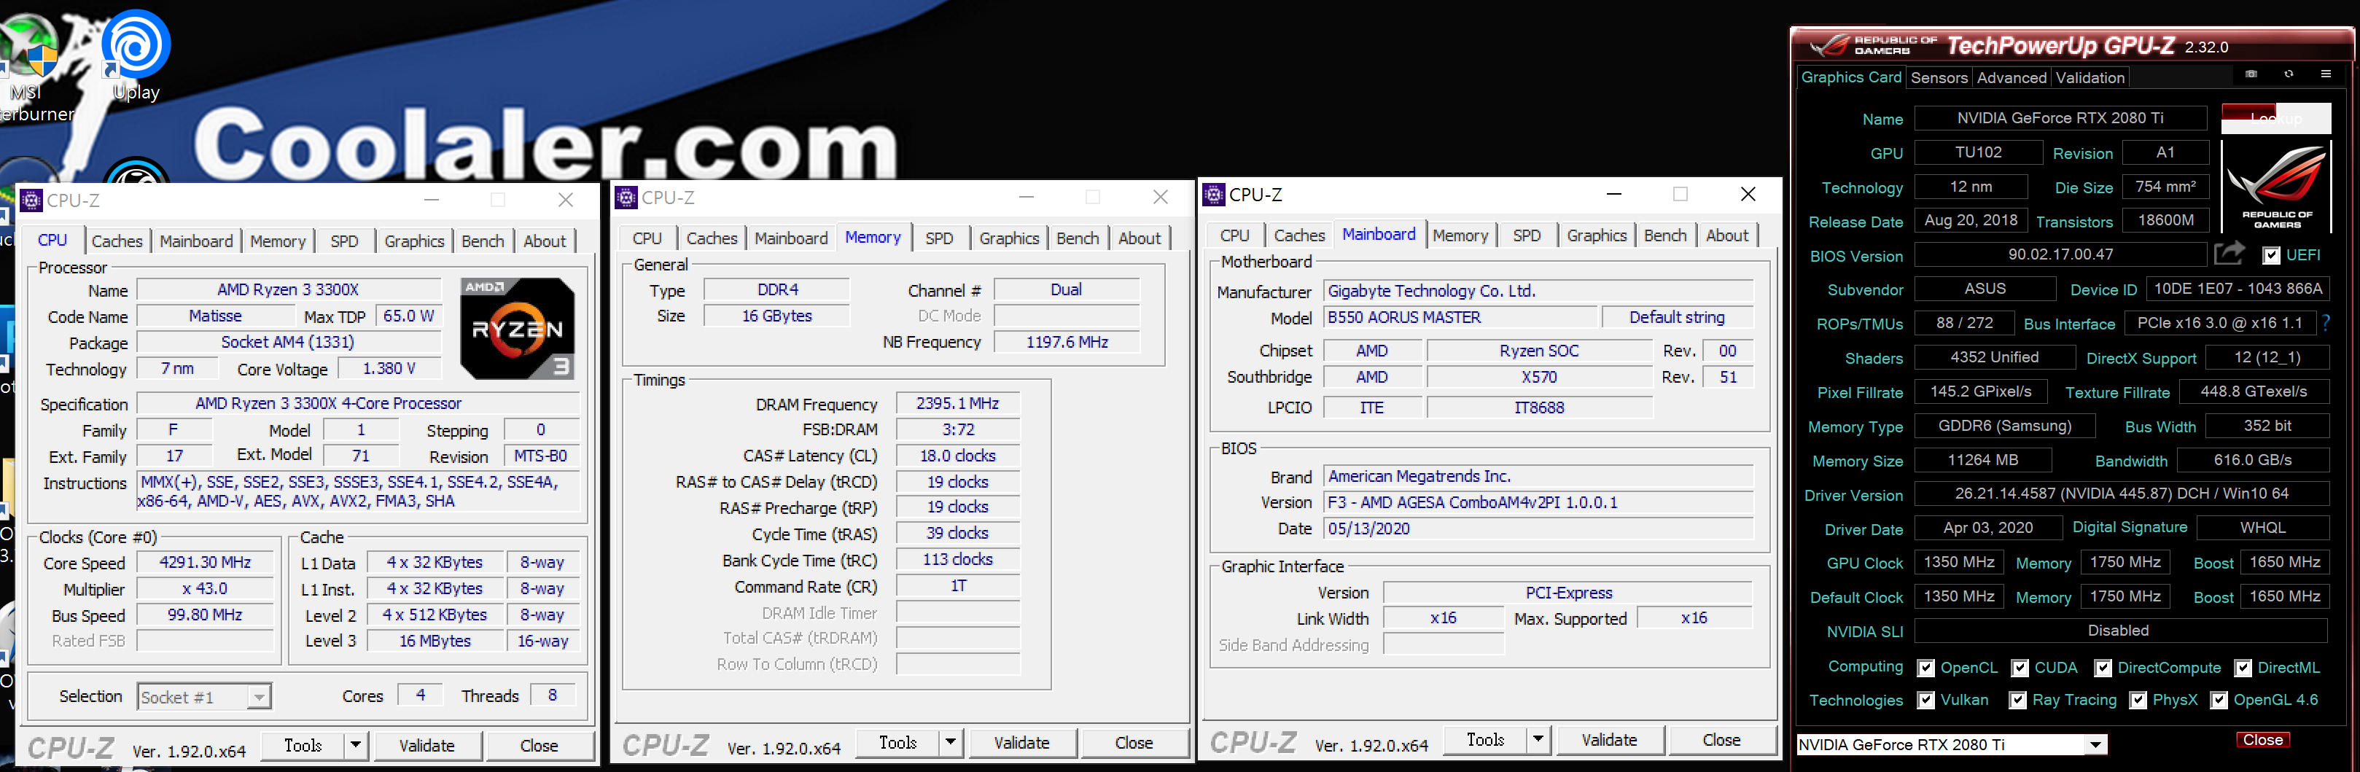Click the Driver Version 26.21.14.4587 field
Screen dimensions: 2360x772
click(x=2121, y=494)
